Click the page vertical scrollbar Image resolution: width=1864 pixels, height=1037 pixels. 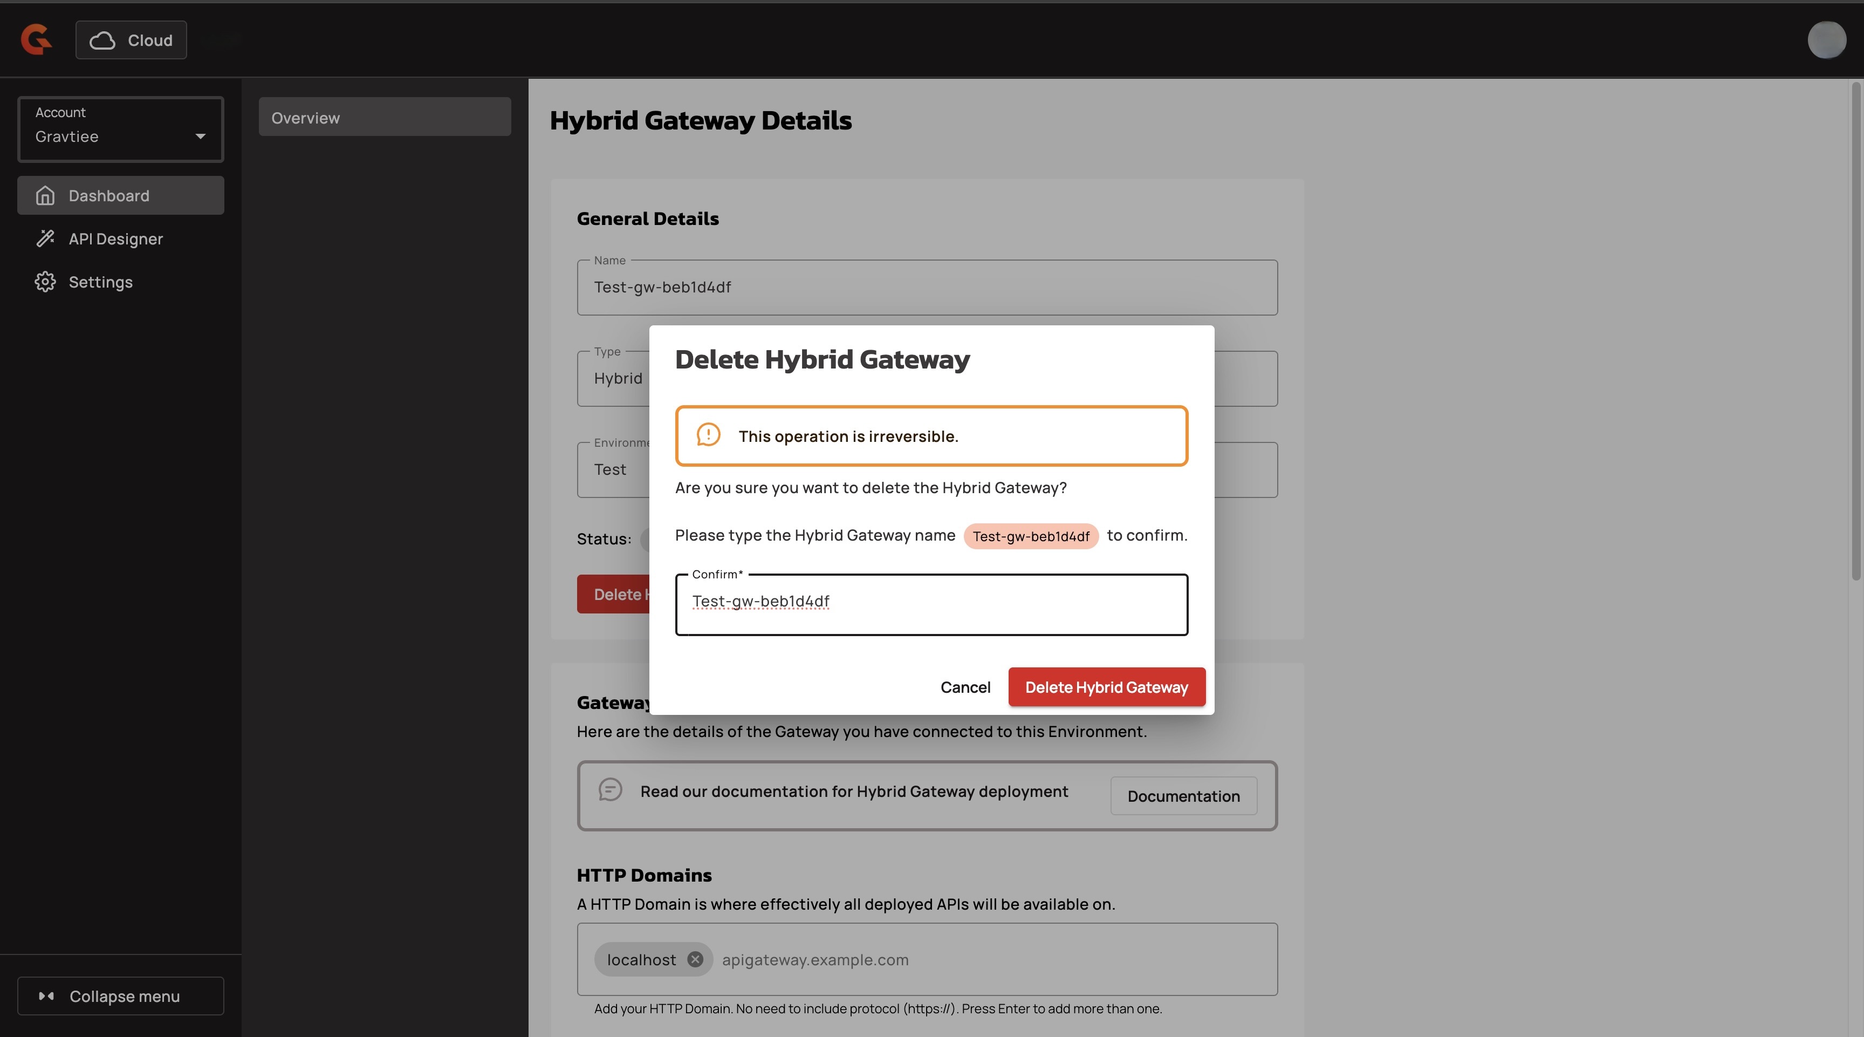tap(1855, 333)
